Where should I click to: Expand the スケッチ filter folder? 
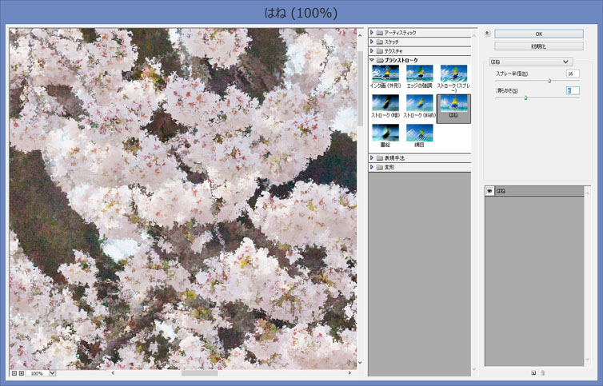point(372,42)
